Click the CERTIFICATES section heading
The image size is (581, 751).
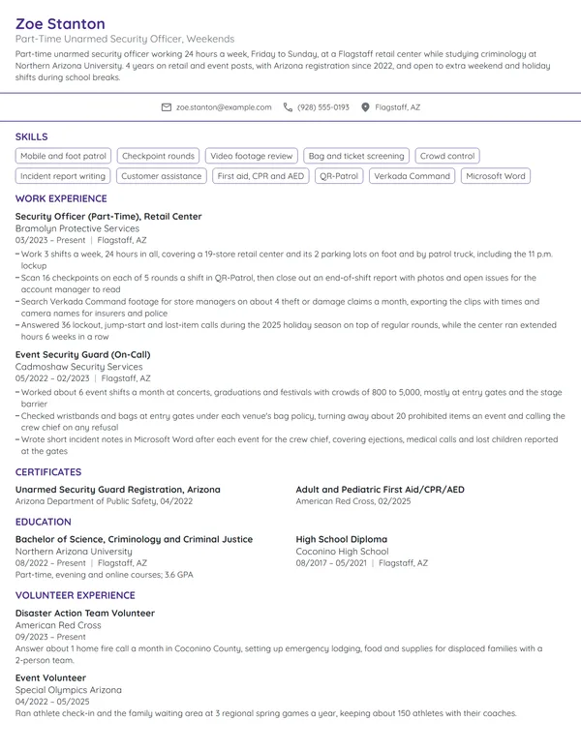(x=48, y=472)
